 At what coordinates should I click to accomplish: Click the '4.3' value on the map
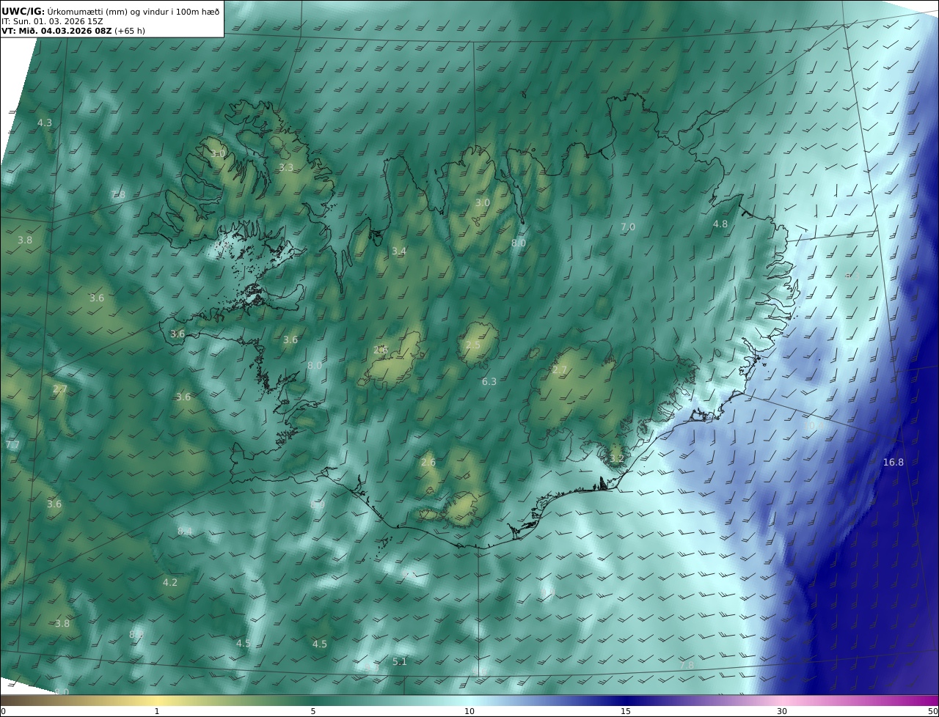pyautogui.click(x=45, y=122)
